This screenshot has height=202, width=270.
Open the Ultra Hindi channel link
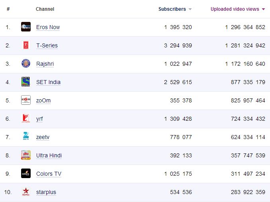[49, 155]
